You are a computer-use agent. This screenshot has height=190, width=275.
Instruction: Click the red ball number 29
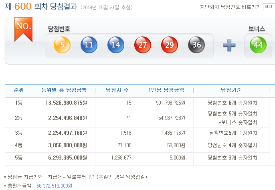pyautogui.click(x=170, y=45)
